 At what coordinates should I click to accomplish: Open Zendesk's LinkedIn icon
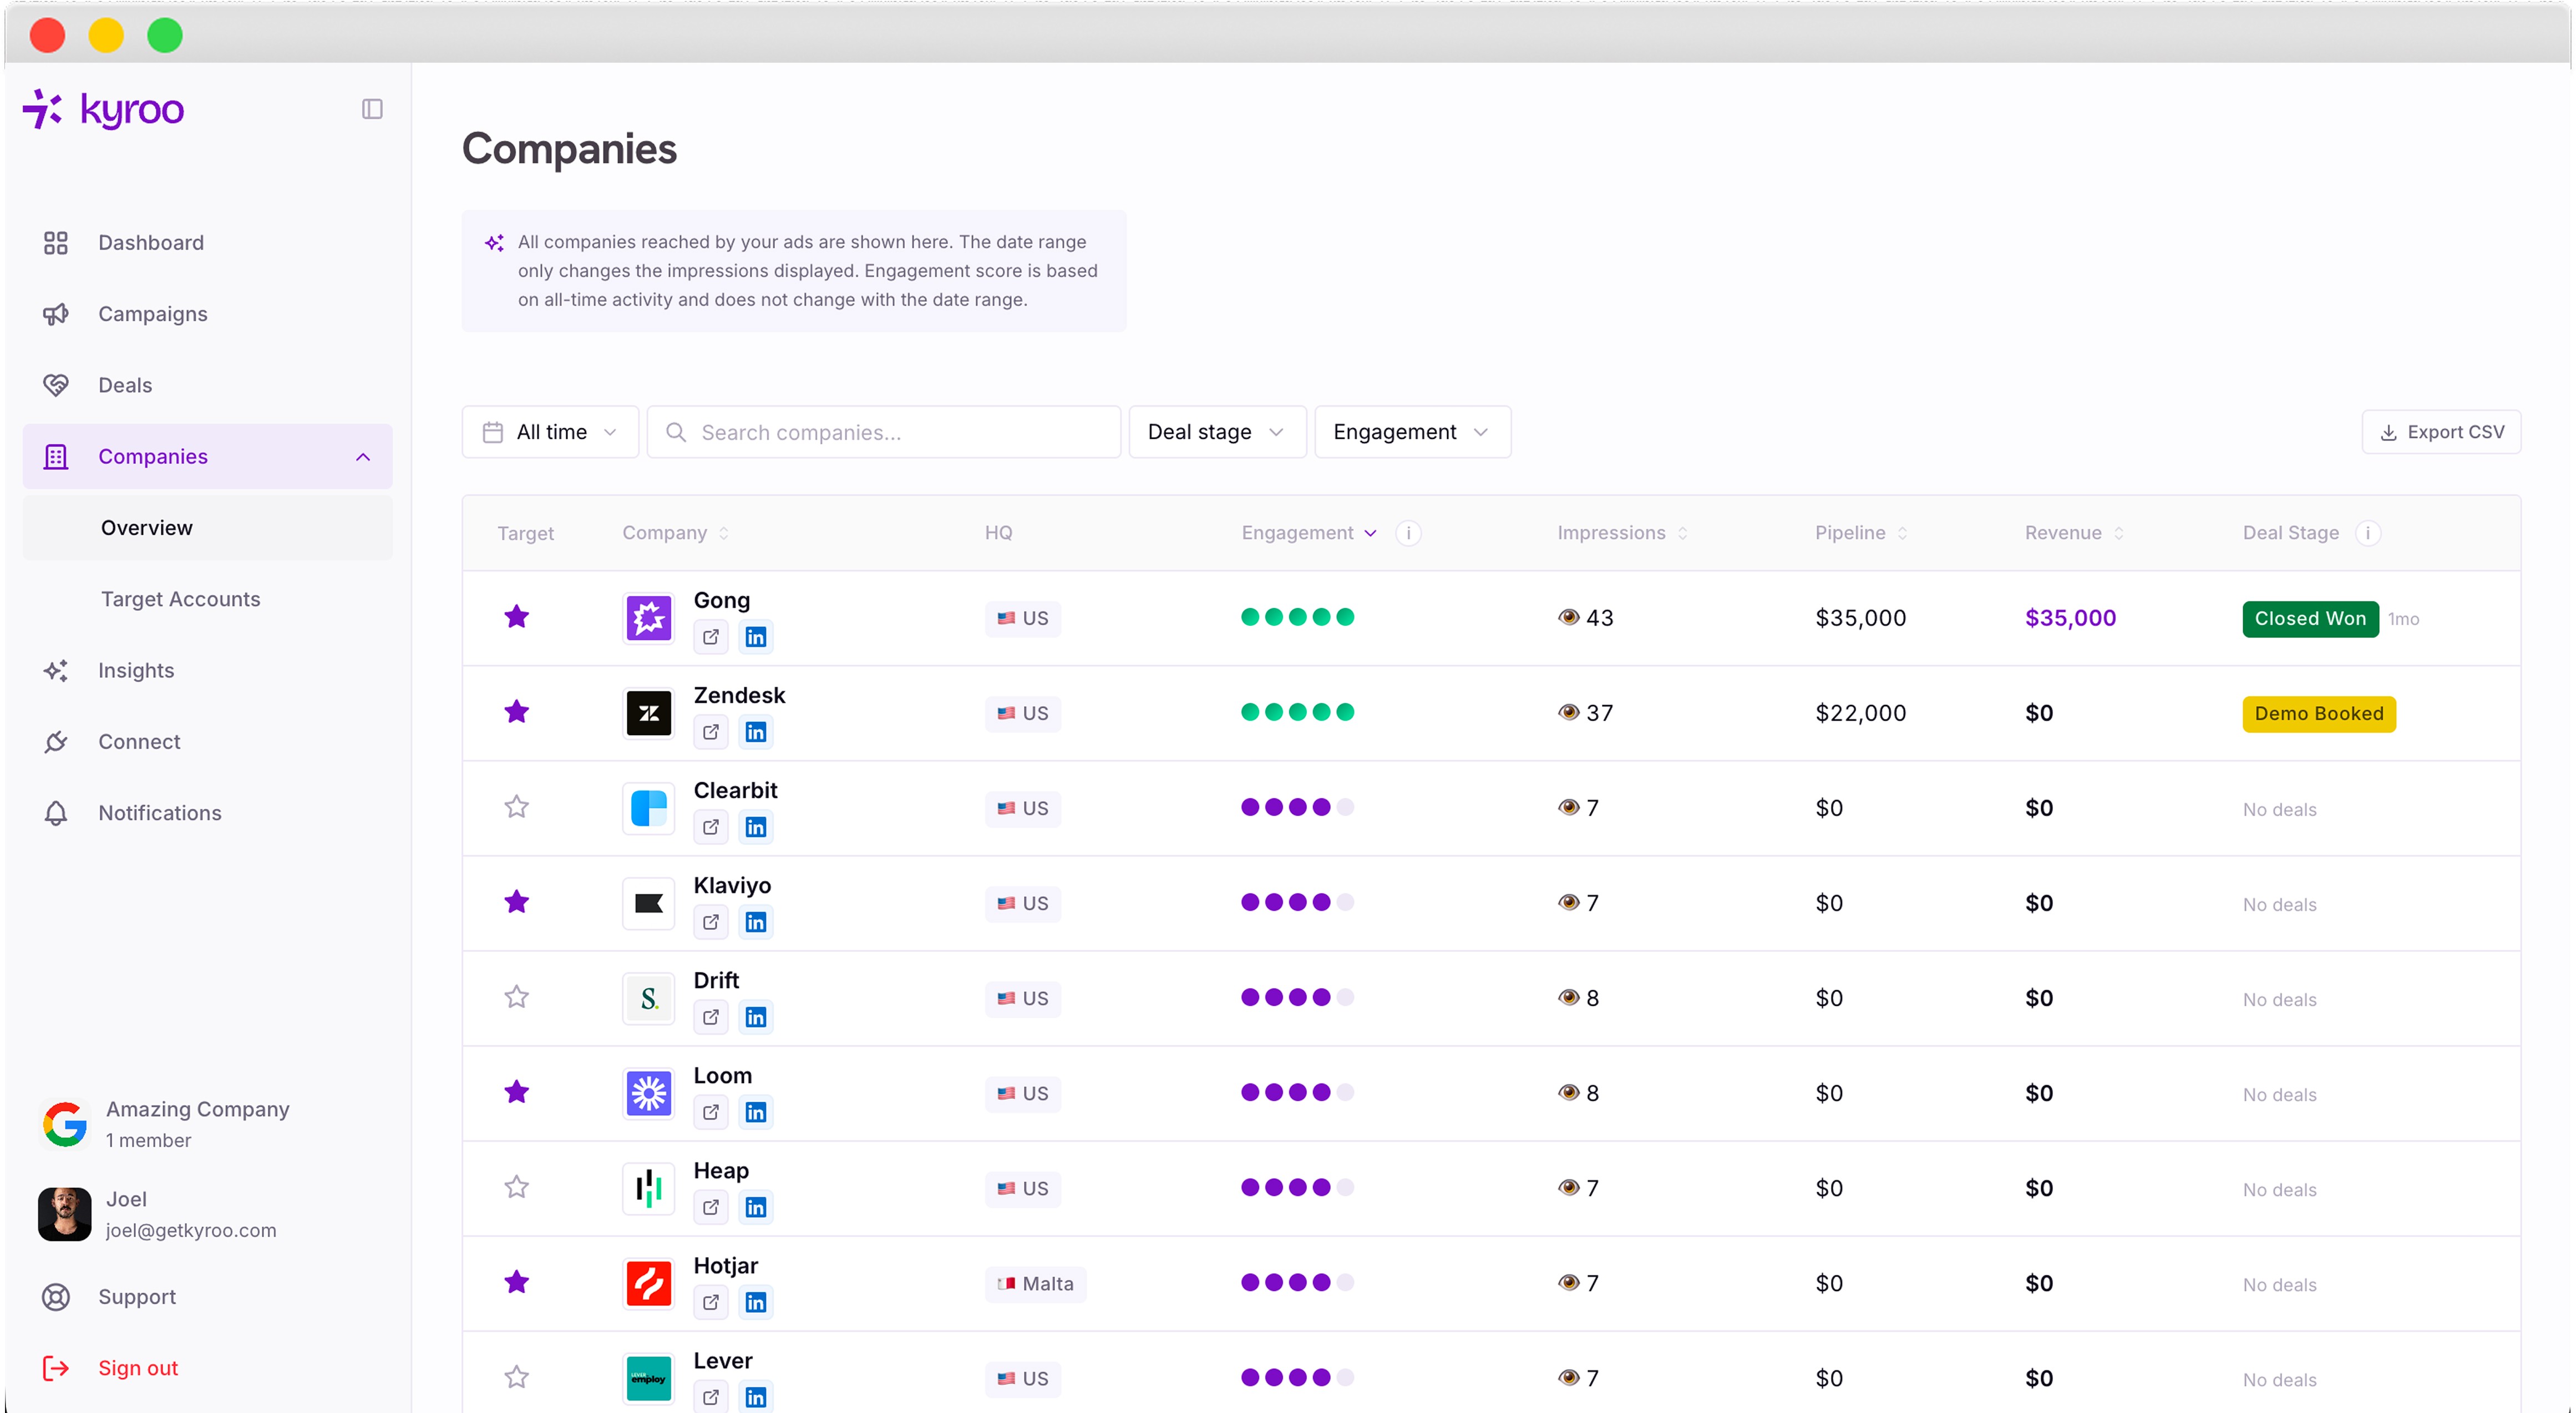click(756, 732)
